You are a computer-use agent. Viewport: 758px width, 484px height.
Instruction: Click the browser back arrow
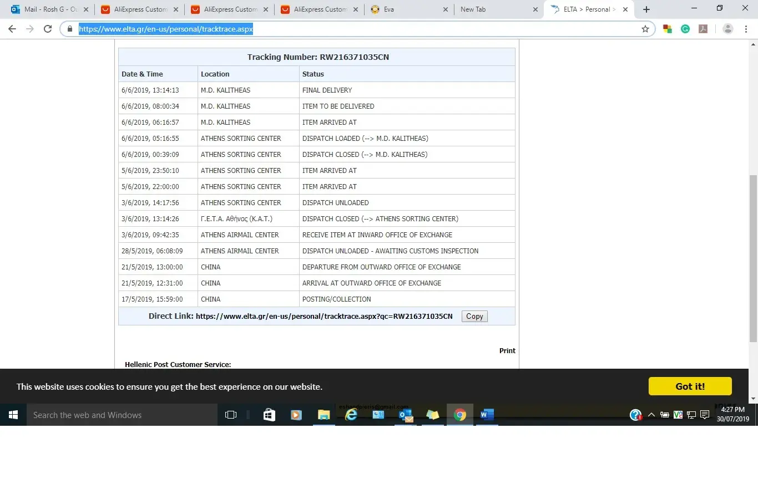point(12,29)
